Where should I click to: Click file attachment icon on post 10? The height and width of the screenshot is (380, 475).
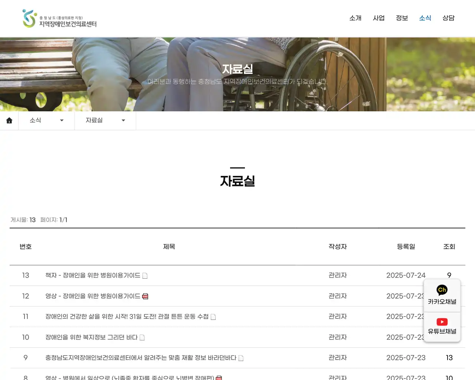tap(142, 338)
